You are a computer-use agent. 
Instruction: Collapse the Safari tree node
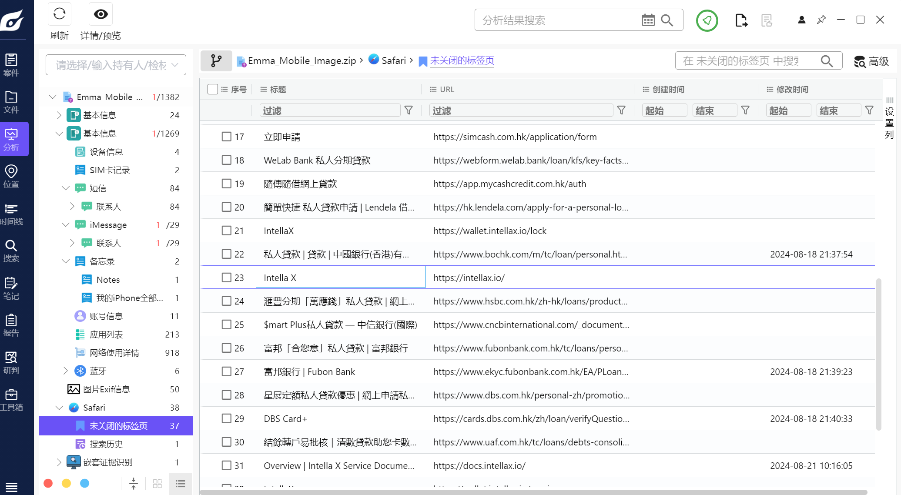click(59, 408)
